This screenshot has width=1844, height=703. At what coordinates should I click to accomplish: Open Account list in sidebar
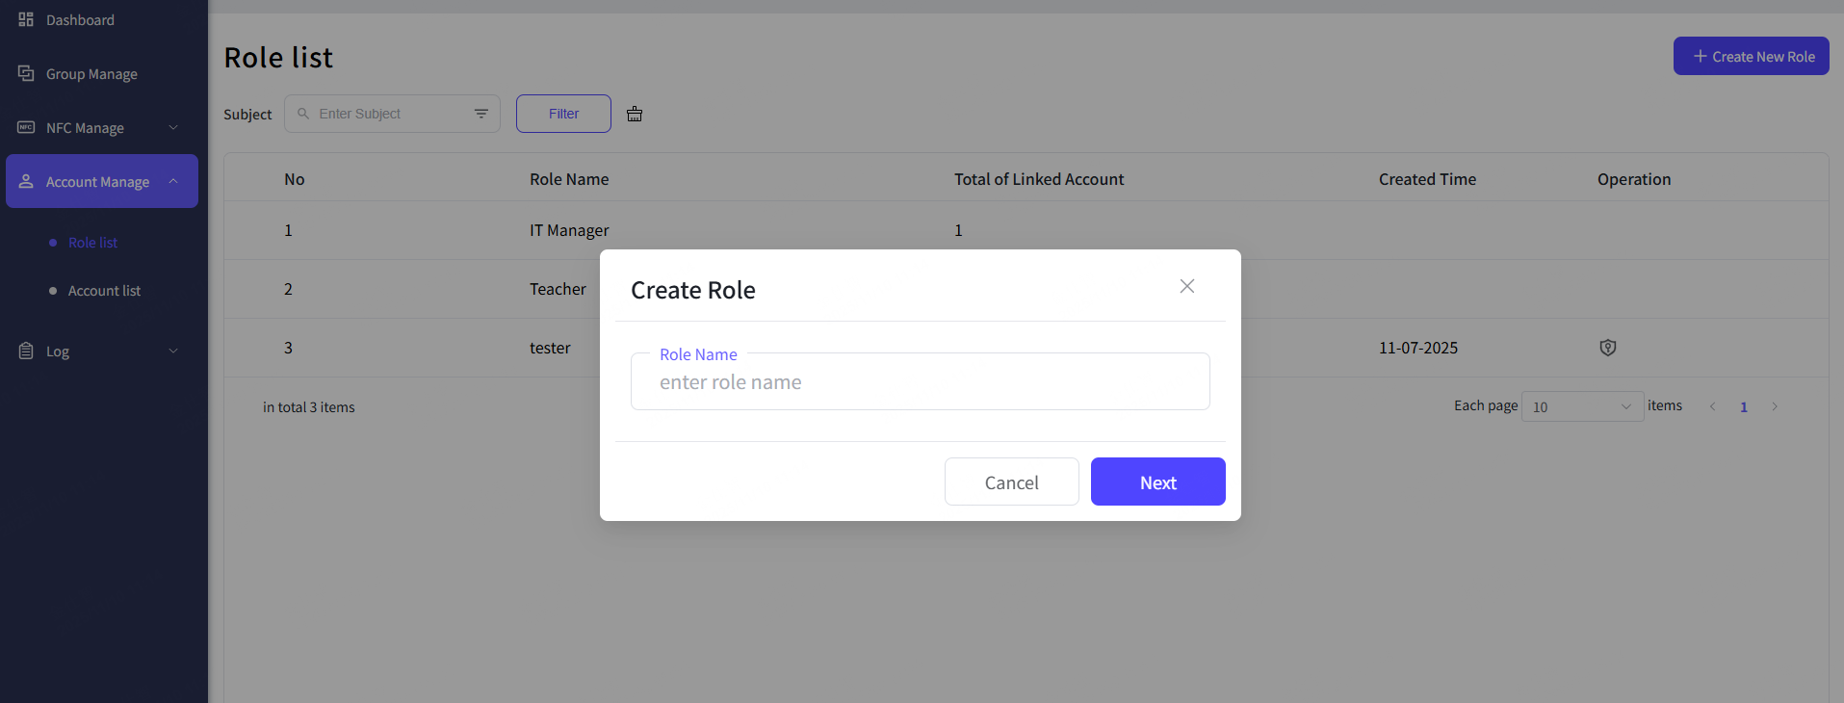pos(104,291)
